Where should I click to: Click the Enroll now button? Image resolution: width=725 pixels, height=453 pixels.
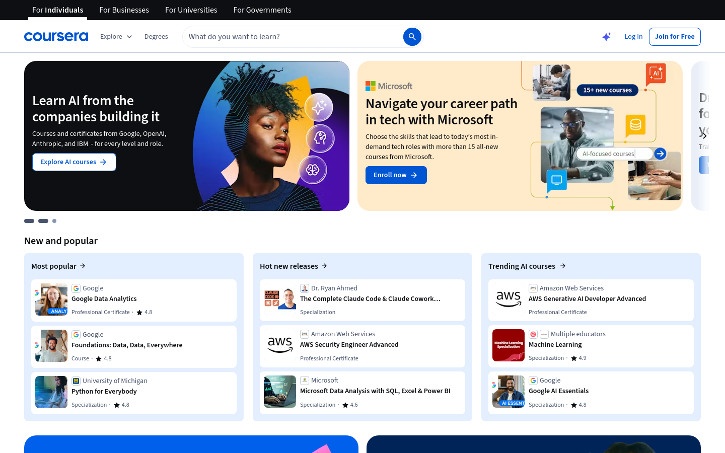click(396, 175)
